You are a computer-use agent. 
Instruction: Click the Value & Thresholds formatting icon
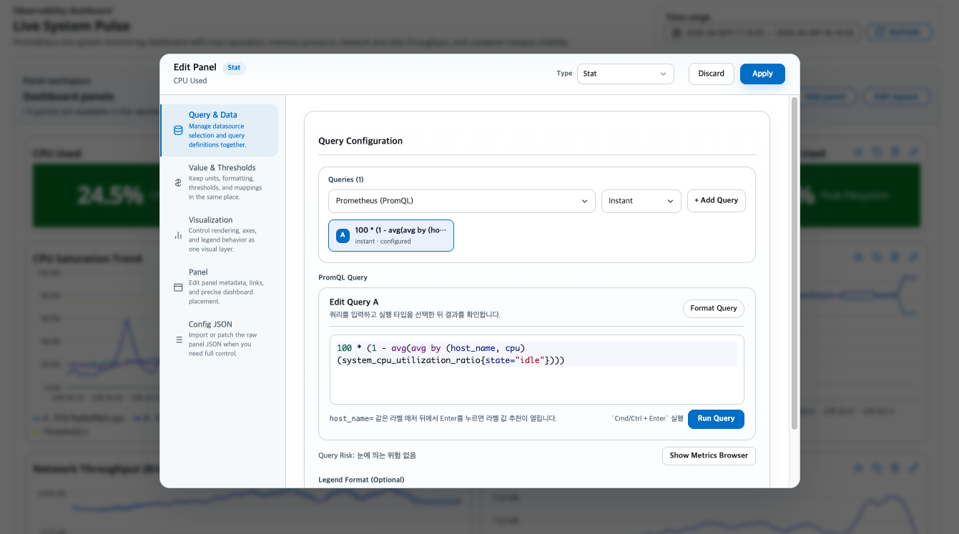pyautogui.click(x=178, y=182)
